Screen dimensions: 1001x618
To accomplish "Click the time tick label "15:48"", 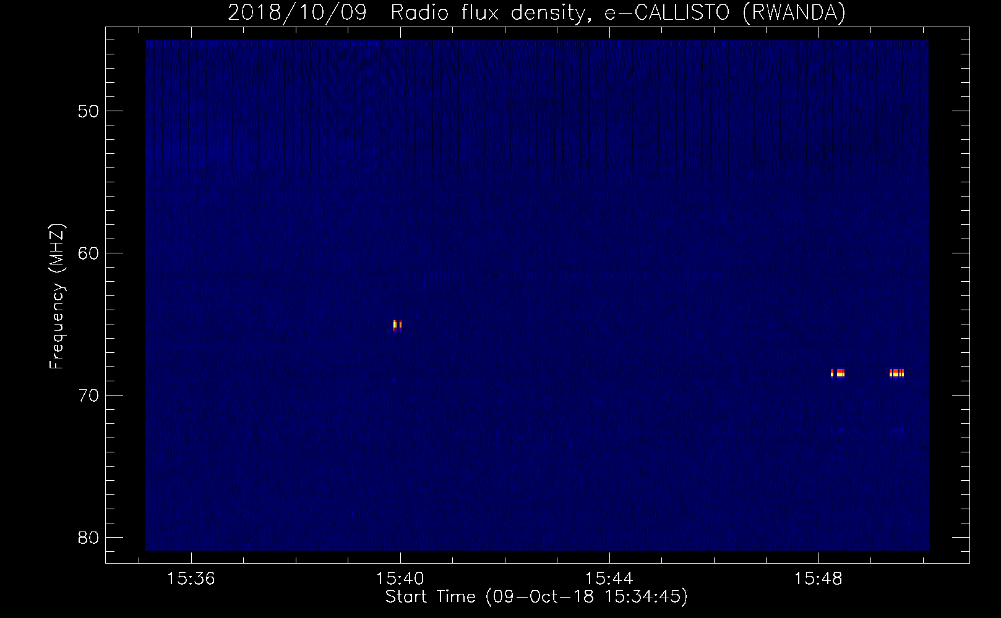I will coord(818,578).
